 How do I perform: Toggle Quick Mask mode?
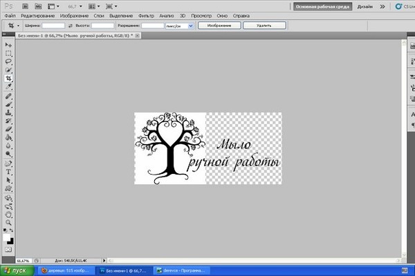coord(8,249)
